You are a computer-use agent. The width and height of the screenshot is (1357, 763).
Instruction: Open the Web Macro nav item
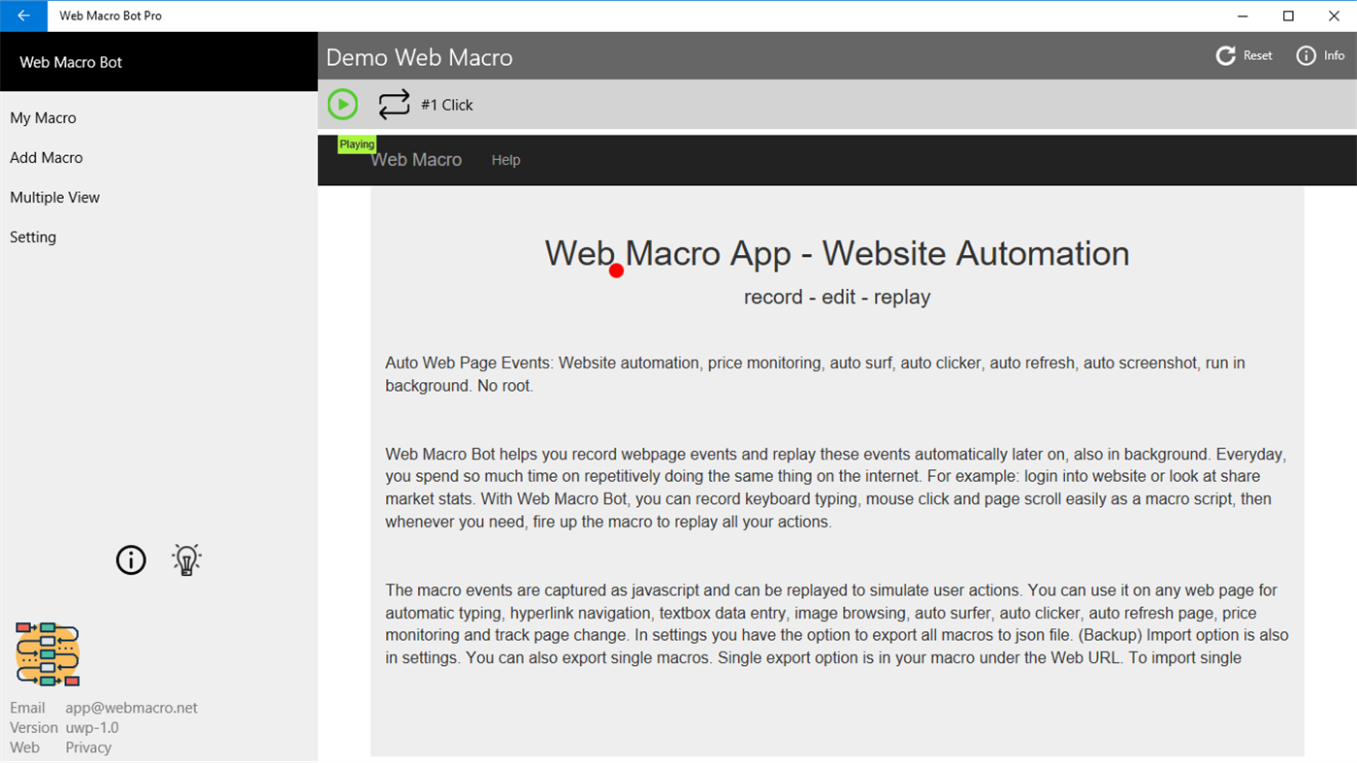coord(416,159)
